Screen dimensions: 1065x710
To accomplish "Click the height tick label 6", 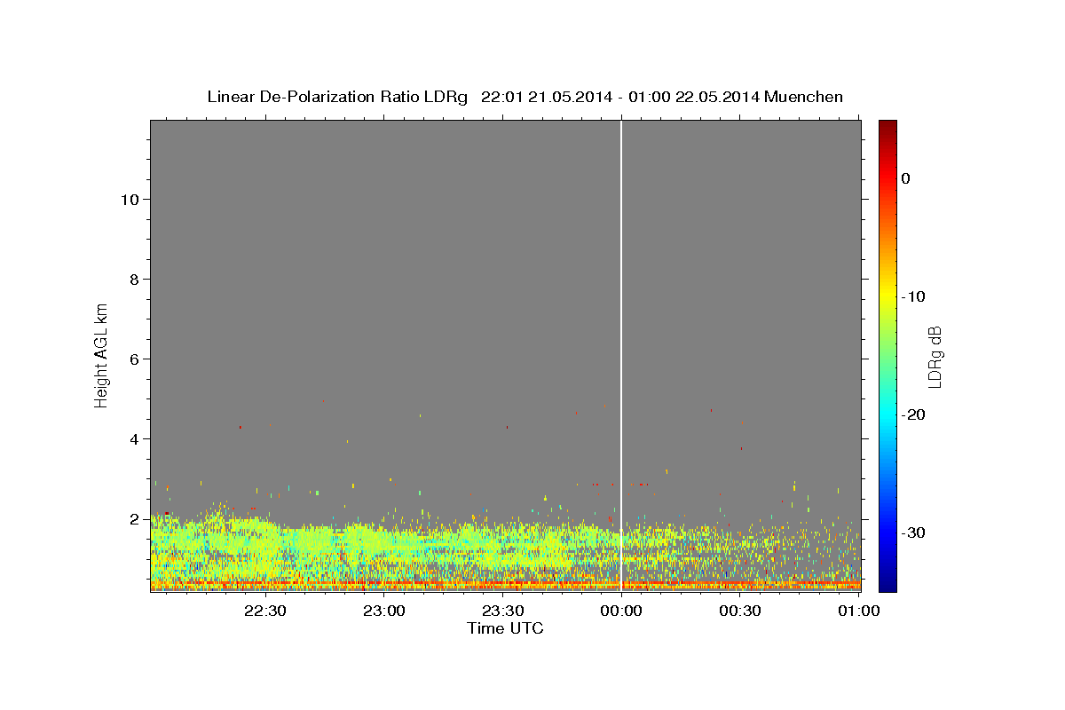I will 132,359.
